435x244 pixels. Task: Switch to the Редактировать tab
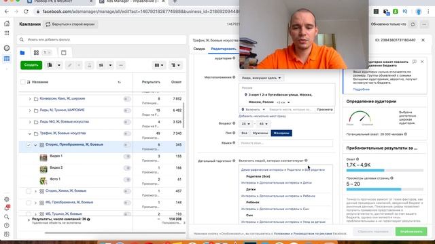tap(224, 49)
